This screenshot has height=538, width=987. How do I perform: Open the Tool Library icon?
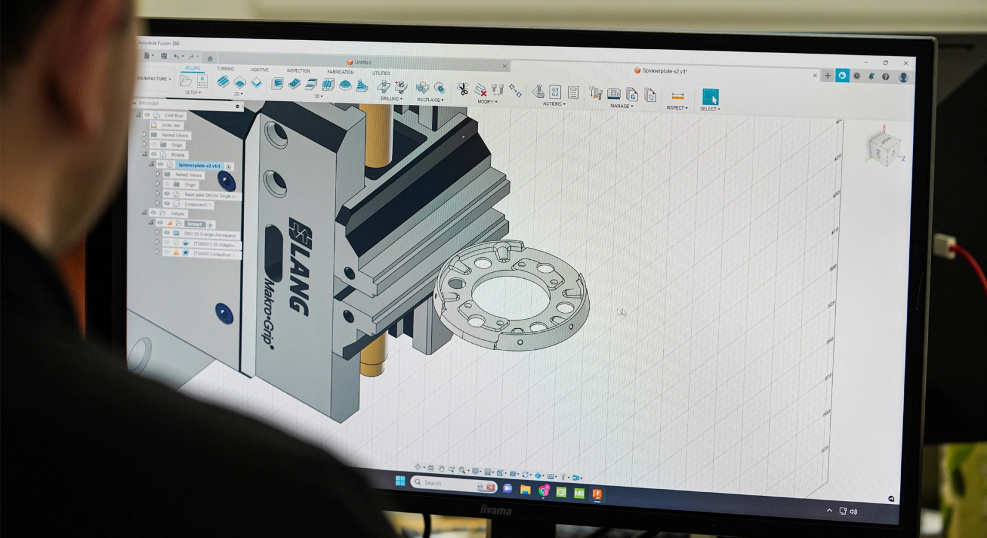point(596,94)
